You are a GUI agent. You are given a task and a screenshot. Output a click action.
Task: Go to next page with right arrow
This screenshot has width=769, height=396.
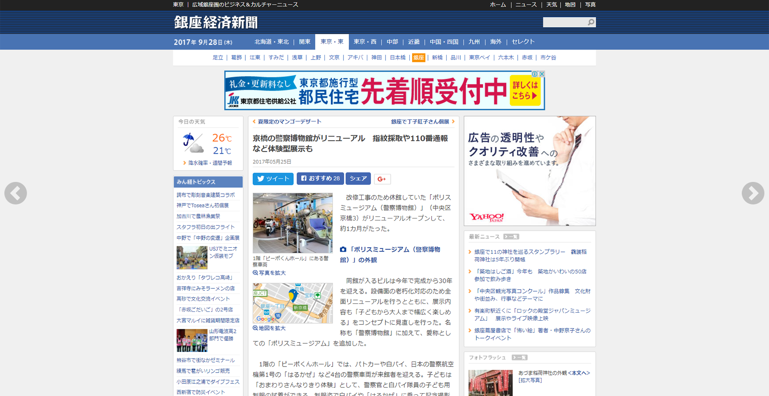[753, 193]
